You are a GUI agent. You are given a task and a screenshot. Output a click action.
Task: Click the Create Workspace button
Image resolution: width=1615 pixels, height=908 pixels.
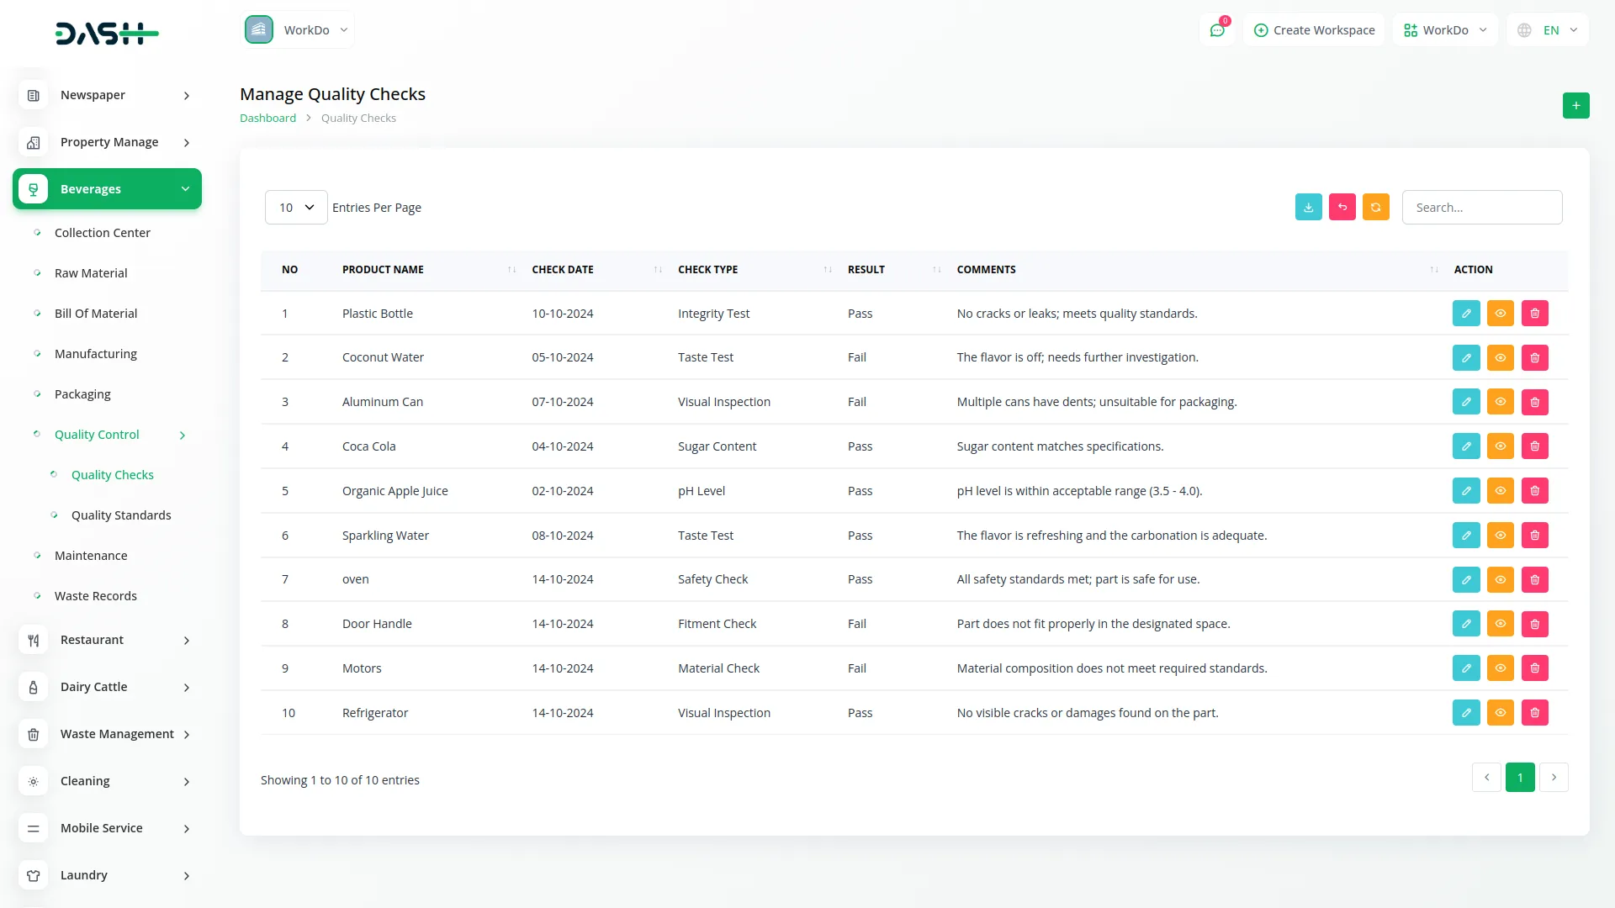tap(1314, 30)
